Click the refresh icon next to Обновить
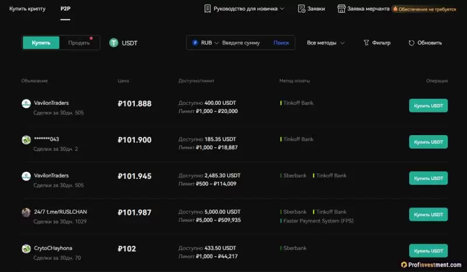The width and height of the screenshot is (467, 272). click(412, 43)
